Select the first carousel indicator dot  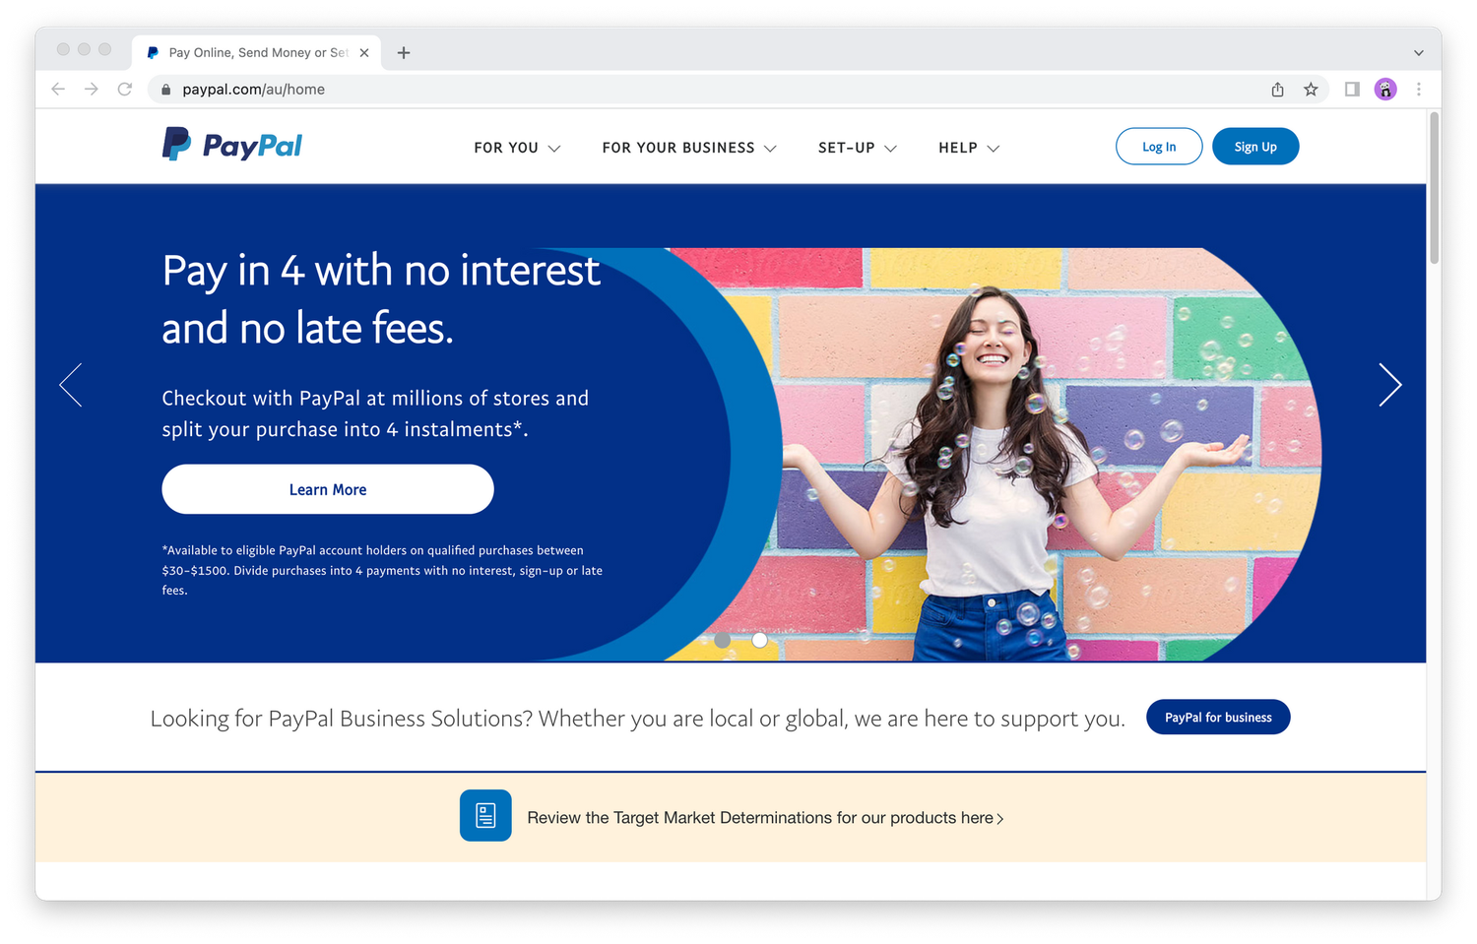(723, 640)
